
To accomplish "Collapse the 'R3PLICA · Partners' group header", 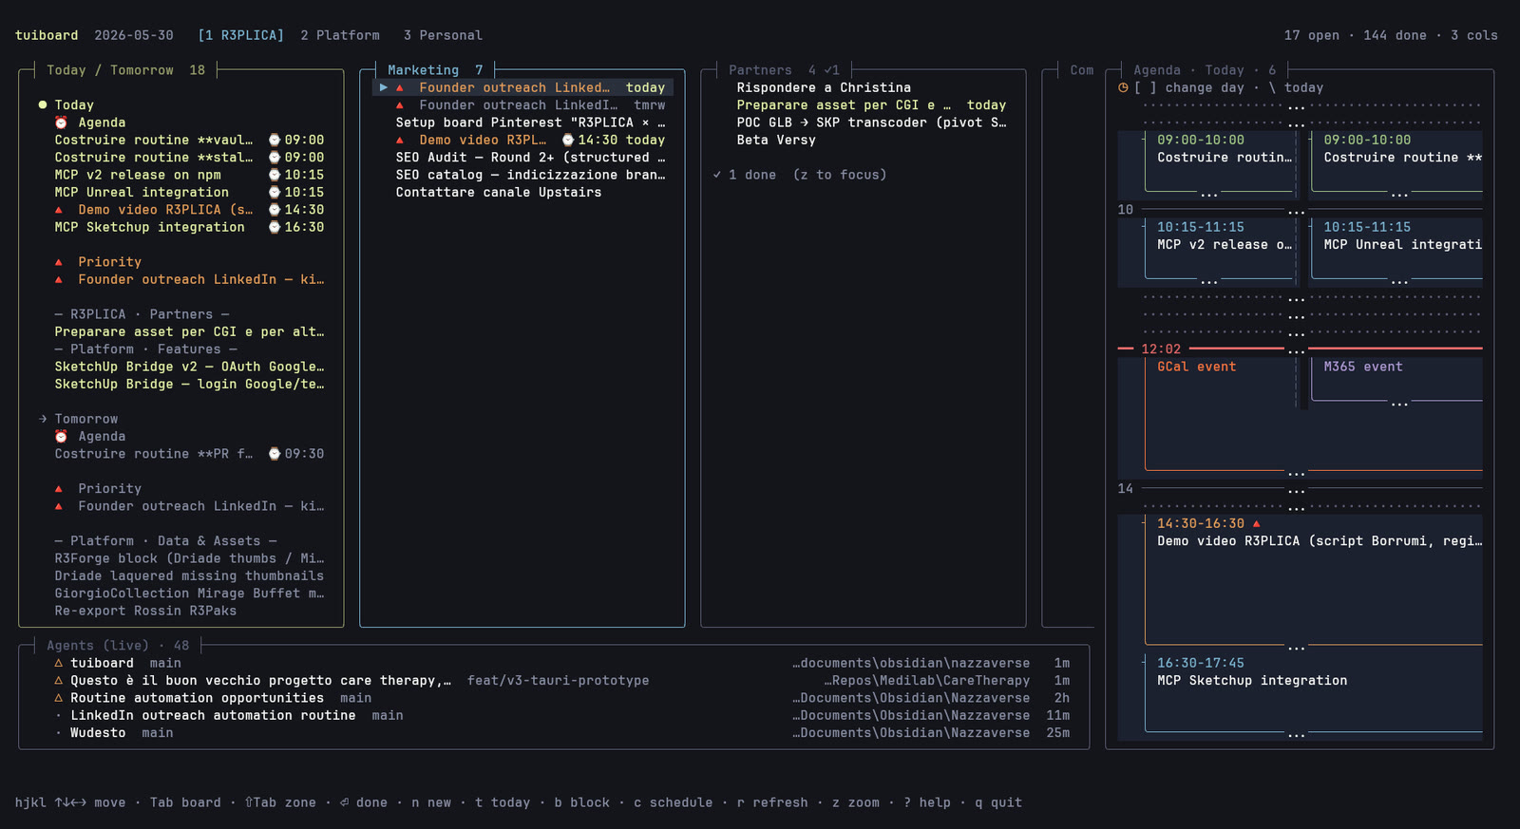I will tap(142, 314).
